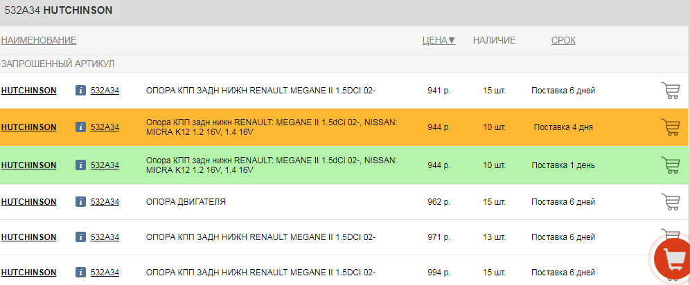Add green Поставка 1 день item to cart
Viewport: 690px width, 285px height.
[670, 165]
